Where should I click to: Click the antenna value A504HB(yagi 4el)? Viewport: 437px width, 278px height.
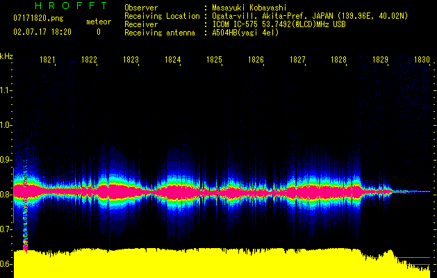tap(245, 33)
